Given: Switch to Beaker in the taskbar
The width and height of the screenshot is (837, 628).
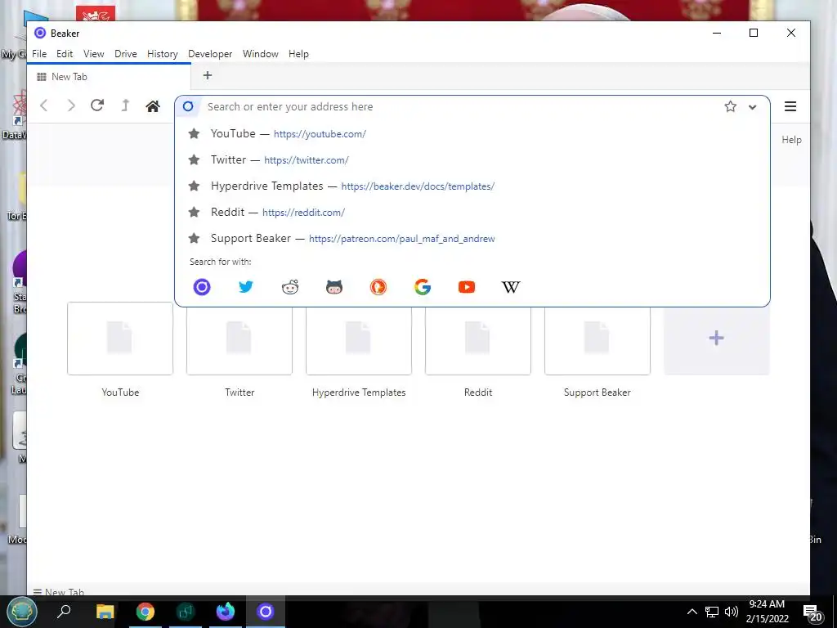Looking at the screenshot, I should (x=266, y=612).
